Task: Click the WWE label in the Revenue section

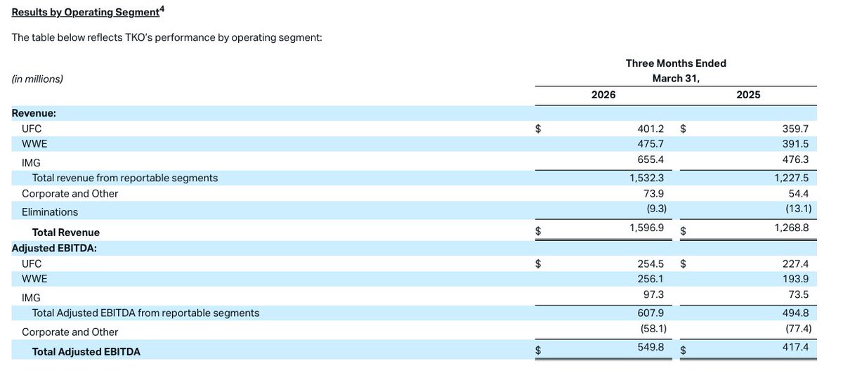Action: [x=34, y=144]
